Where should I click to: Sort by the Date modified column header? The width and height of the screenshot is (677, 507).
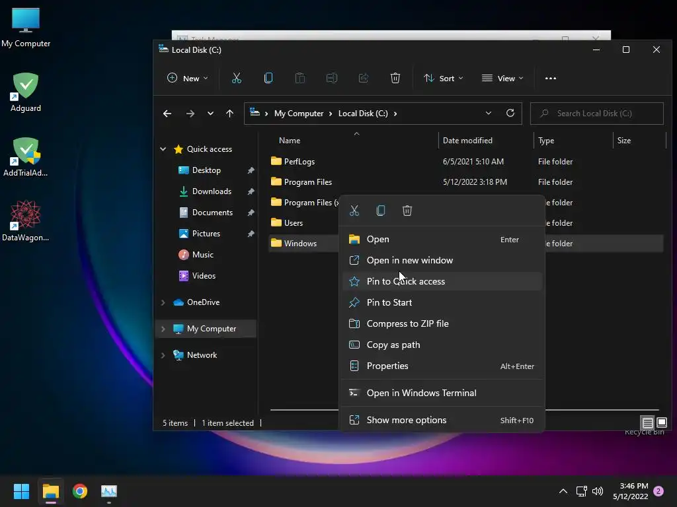coord(467,141)
